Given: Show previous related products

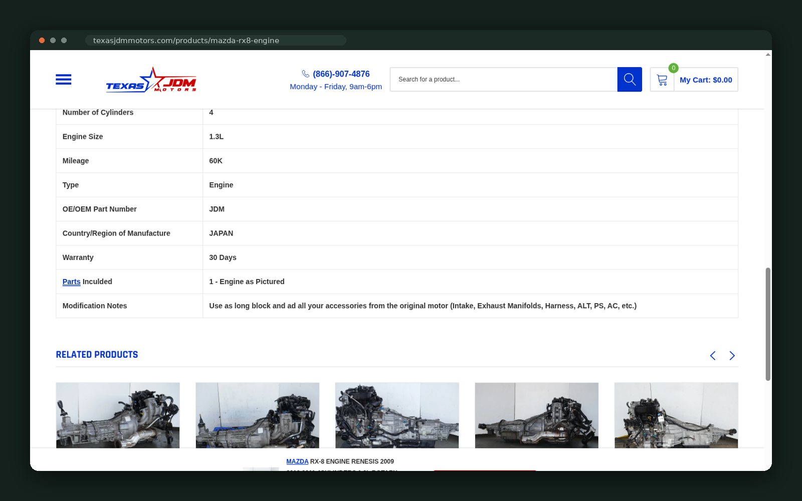Looking at the screenshot, I should [x=713, y=355].
